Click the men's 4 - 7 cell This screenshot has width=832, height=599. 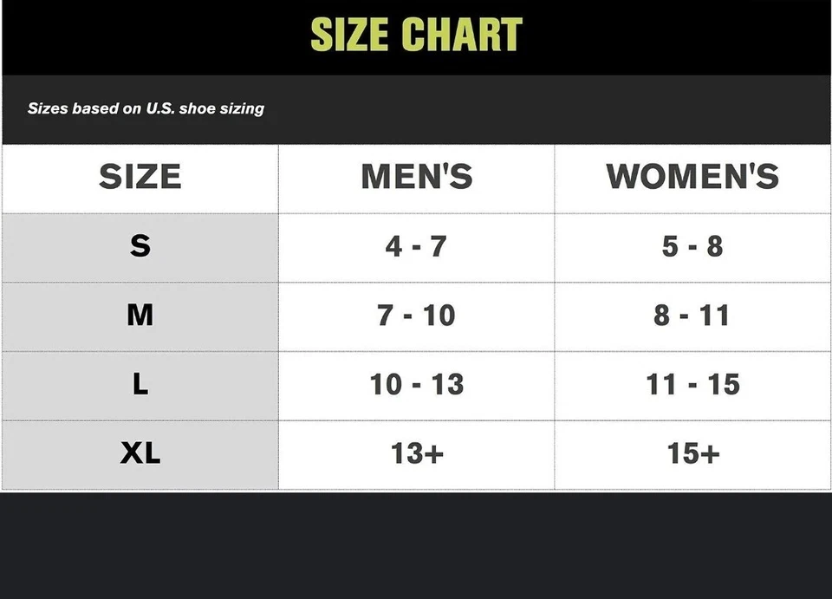pos(416,246)
